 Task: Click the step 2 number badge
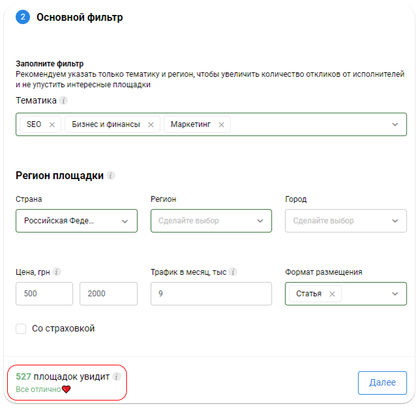pyautogui.click(x=23, y=18)
